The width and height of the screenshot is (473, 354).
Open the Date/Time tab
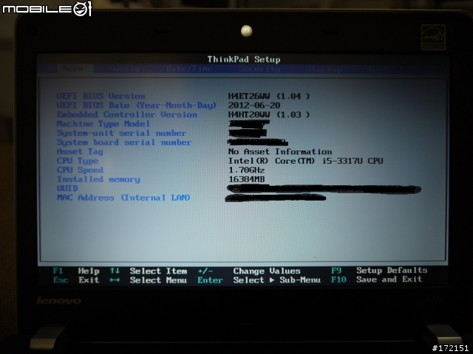(x=189, y=69)
